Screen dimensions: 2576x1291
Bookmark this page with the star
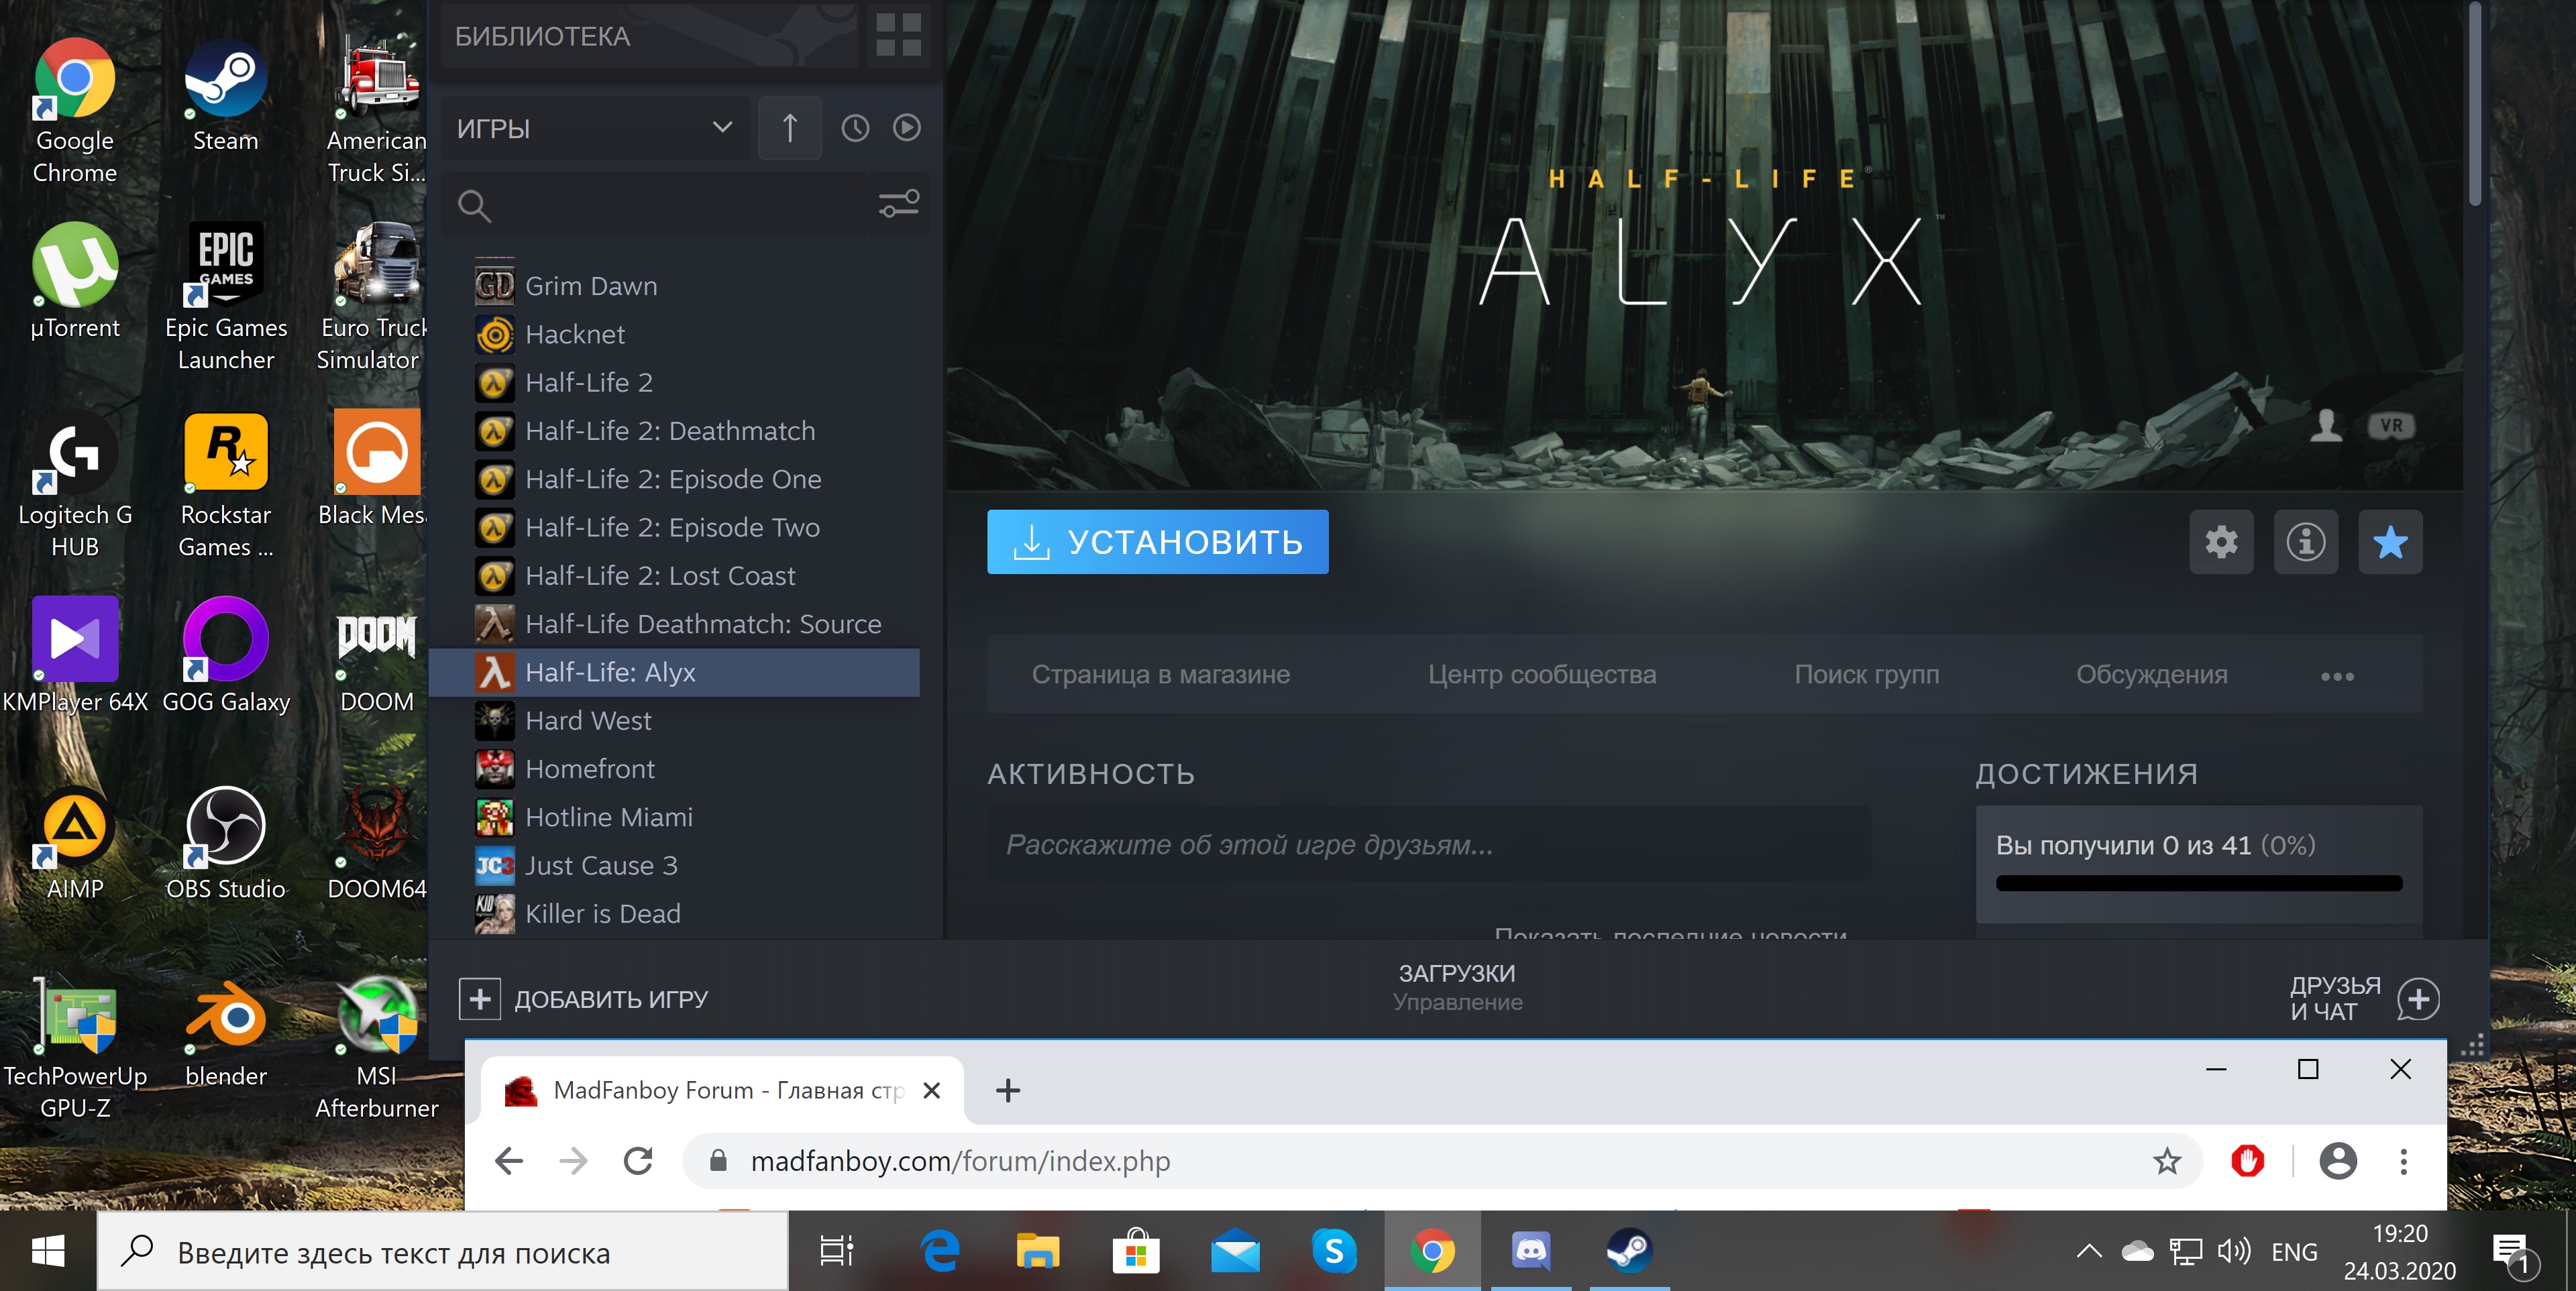coord(2167,1161)
